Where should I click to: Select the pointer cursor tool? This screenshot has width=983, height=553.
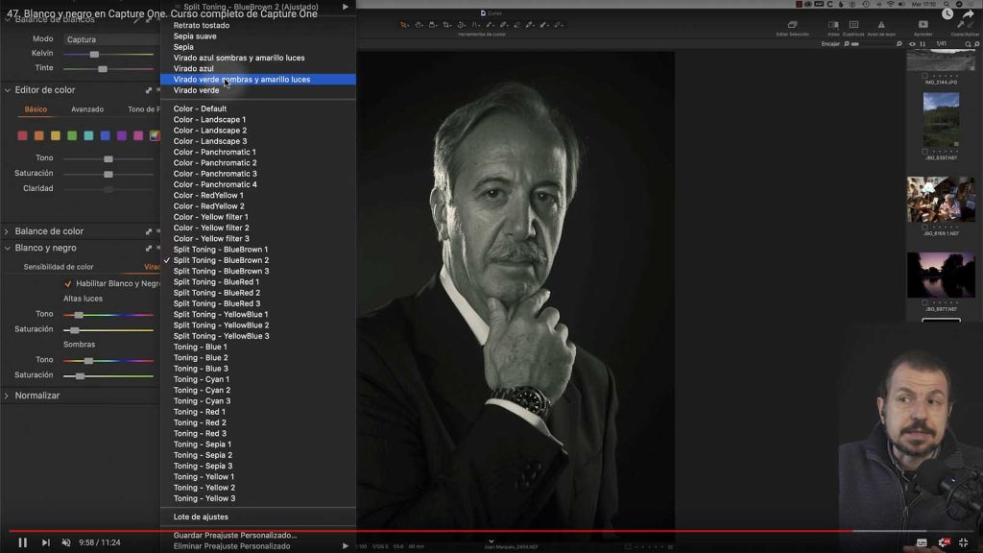(x=404, y=25)
